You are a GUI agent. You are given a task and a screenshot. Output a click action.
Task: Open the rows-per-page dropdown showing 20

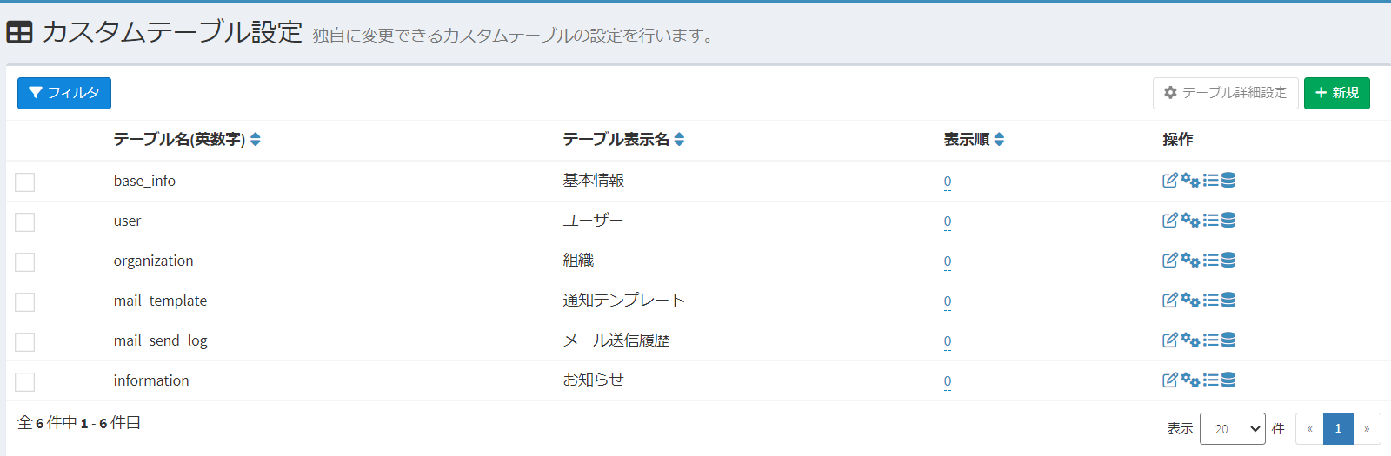pyautogui.click(x=1232, y=428)
